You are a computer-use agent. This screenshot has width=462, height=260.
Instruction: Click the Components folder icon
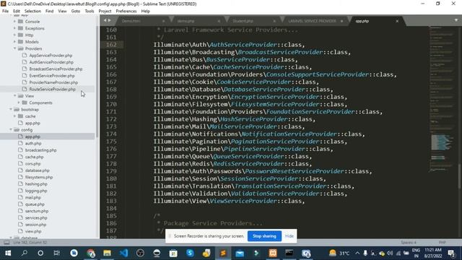pos(25,103)
